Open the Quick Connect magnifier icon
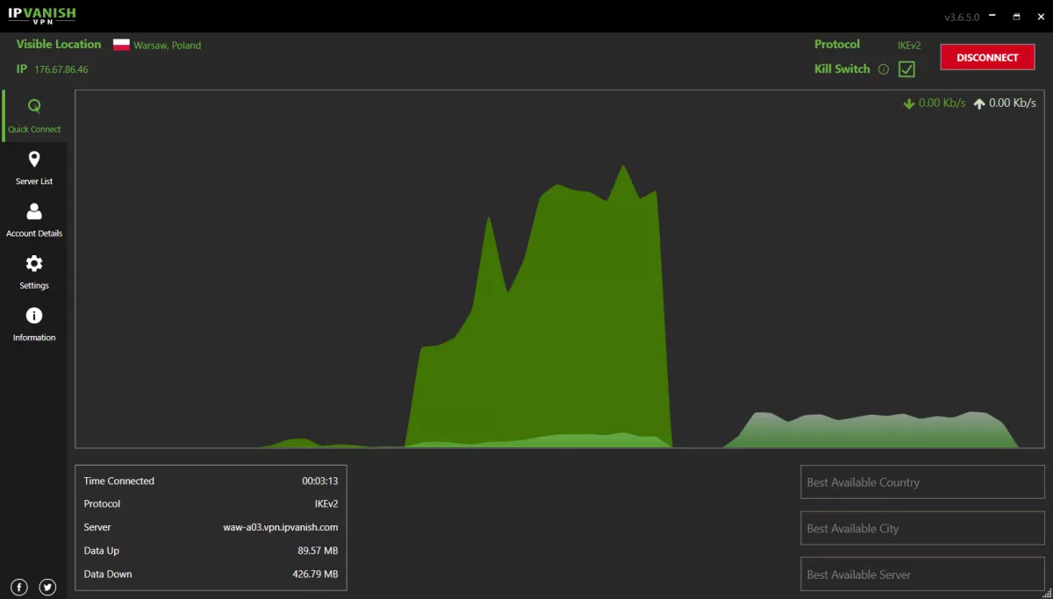1053x599 pixels. pos(34,107)
